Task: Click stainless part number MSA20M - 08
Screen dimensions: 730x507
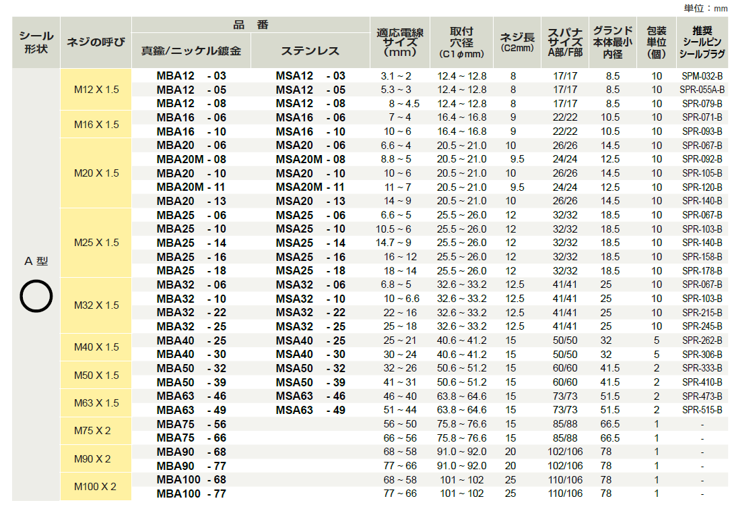Action: click(x=310, y=159)
